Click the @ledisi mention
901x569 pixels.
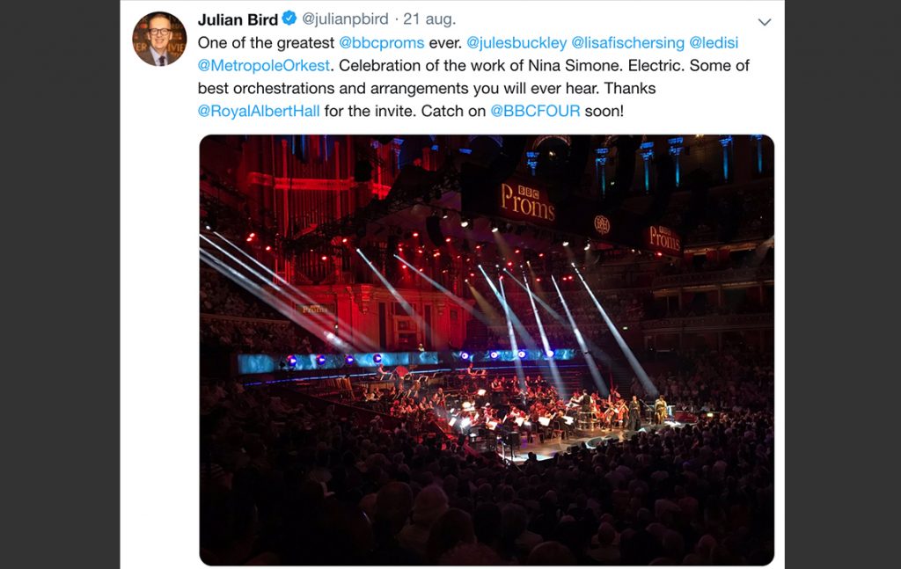[x=714, y=43]
